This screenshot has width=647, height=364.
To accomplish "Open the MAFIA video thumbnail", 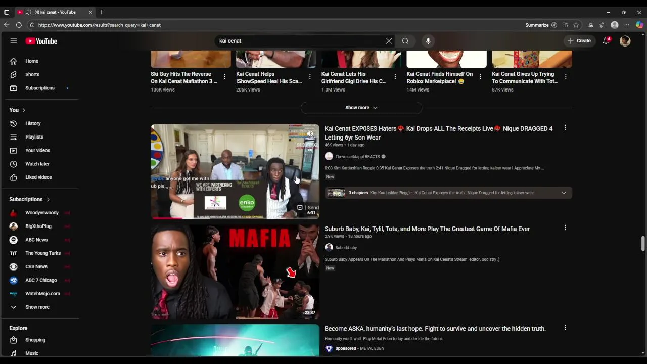I will (235, 271).
